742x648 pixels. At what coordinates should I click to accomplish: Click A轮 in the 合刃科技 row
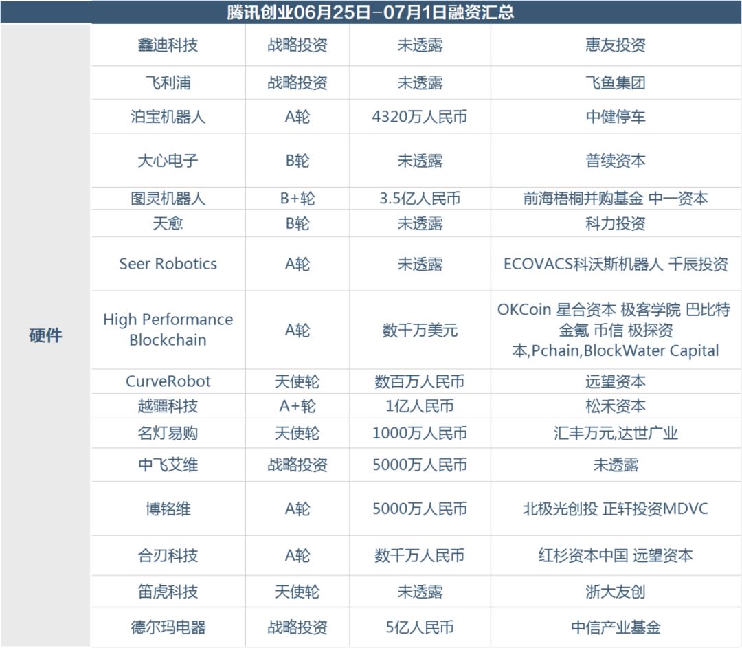pos(297,556)
